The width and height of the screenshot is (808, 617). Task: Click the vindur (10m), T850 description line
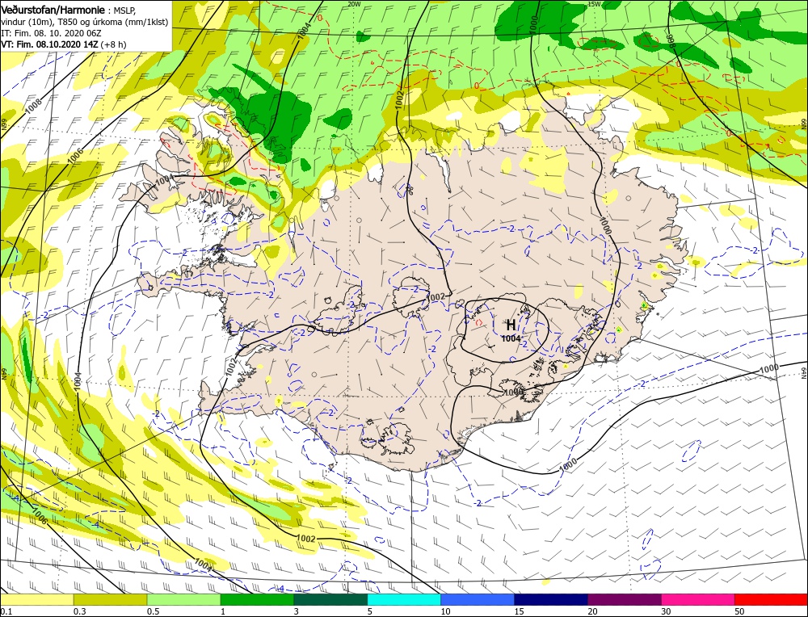click(85, 22)
